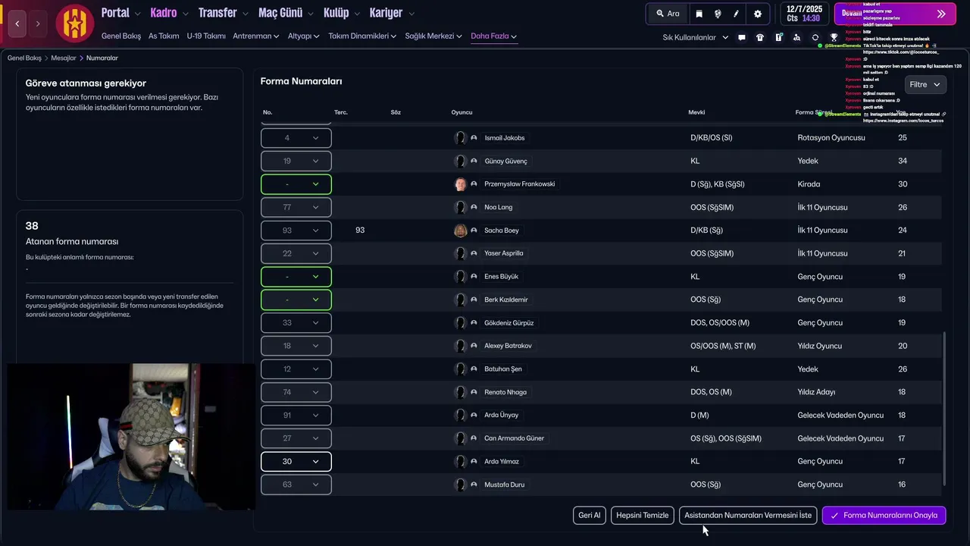Click Mesajlar breadcrumb link
Screen dimensions: 970x546
tap(64, 58)
